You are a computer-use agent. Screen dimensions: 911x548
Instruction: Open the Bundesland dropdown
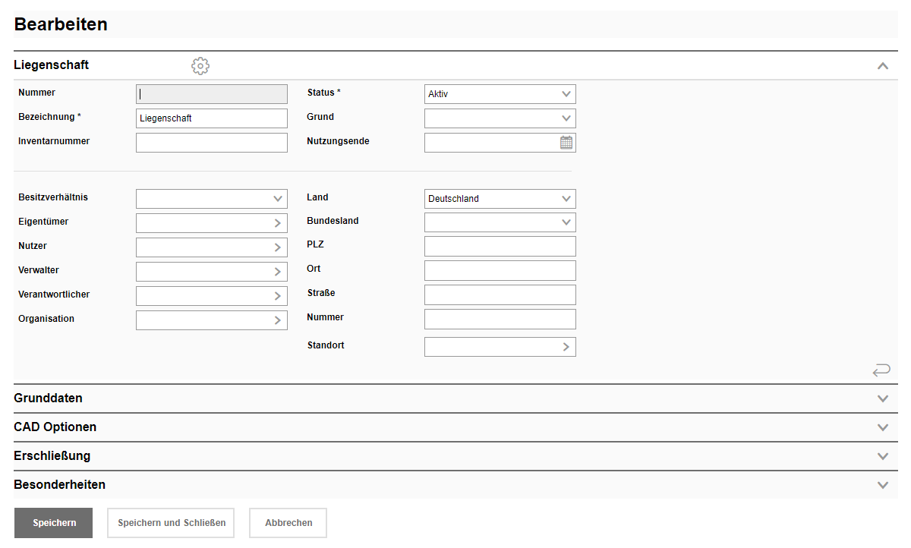pos(500,222)
